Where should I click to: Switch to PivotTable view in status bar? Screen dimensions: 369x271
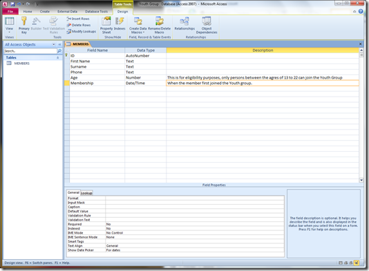click(x=346, y=263)
